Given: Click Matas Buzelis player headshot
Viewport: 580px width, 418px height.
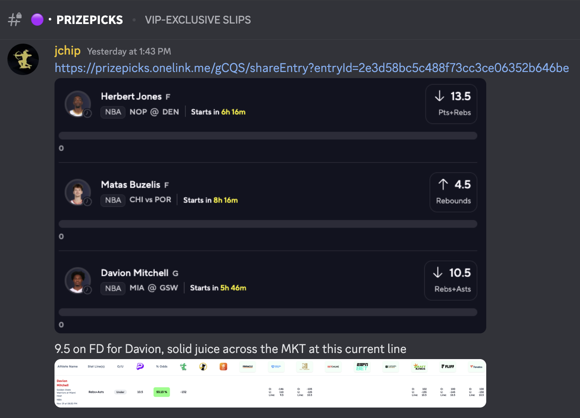Looking at the screenshot, I should 78,192.
